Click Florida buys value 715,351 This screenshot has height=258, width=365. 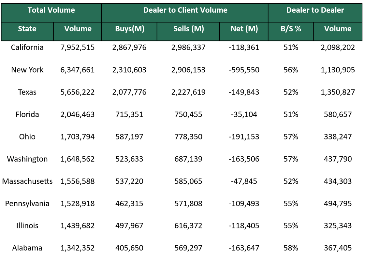pos(129,114)
